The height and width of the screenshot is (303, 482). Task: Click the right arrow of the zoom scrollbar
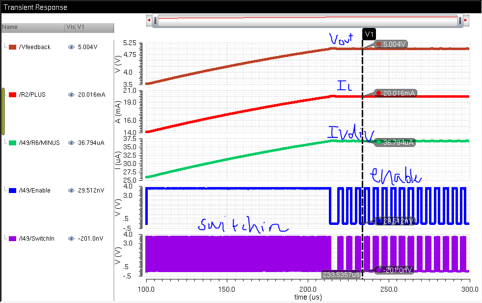pyautogui.click(x=466, y=20)
